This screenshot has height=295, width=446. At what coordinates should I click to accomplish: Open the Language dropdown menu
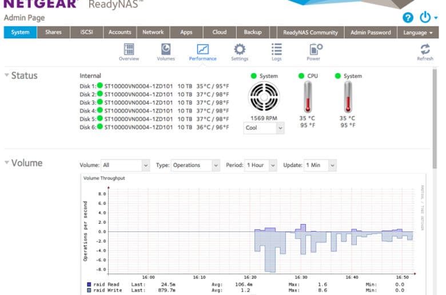(418, 33)
